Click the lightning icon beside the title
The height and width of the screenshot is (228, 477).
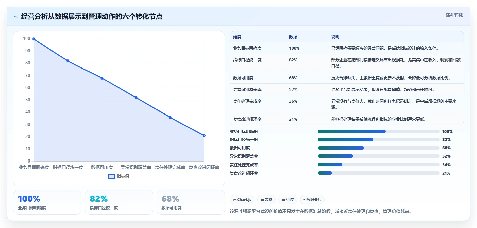(x=16, y=17)
